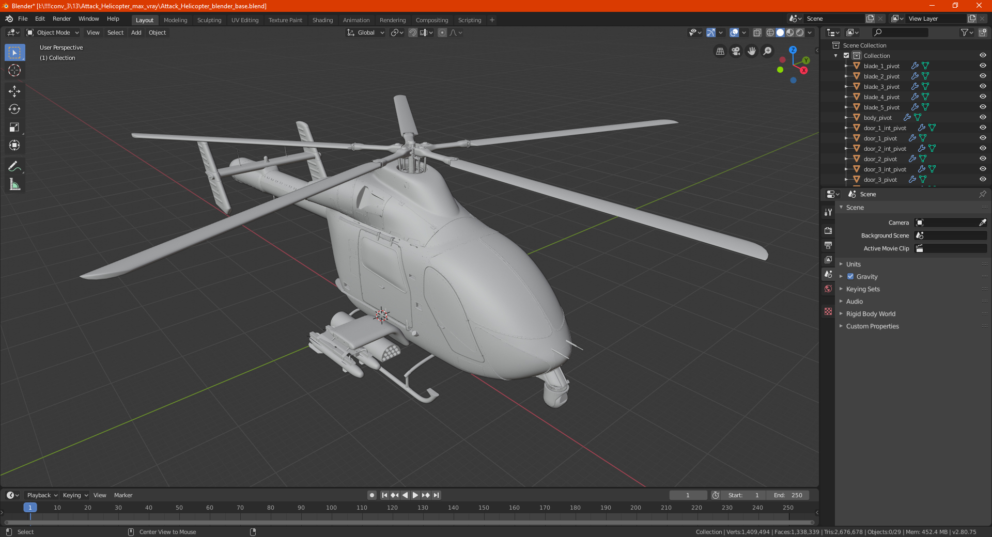Screen dimensions: 992x537
Task: Click the End frame 250 field
Action: coord(788,495)
